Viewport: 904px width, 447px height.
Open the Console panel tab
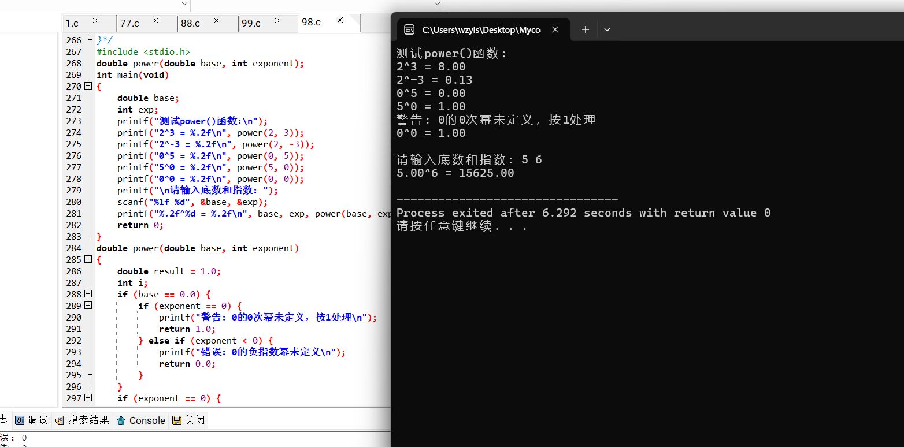(141, 420)
